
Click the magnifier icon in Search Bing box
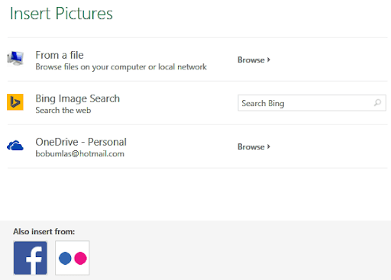pyautogui.click(x=377, y=103)
